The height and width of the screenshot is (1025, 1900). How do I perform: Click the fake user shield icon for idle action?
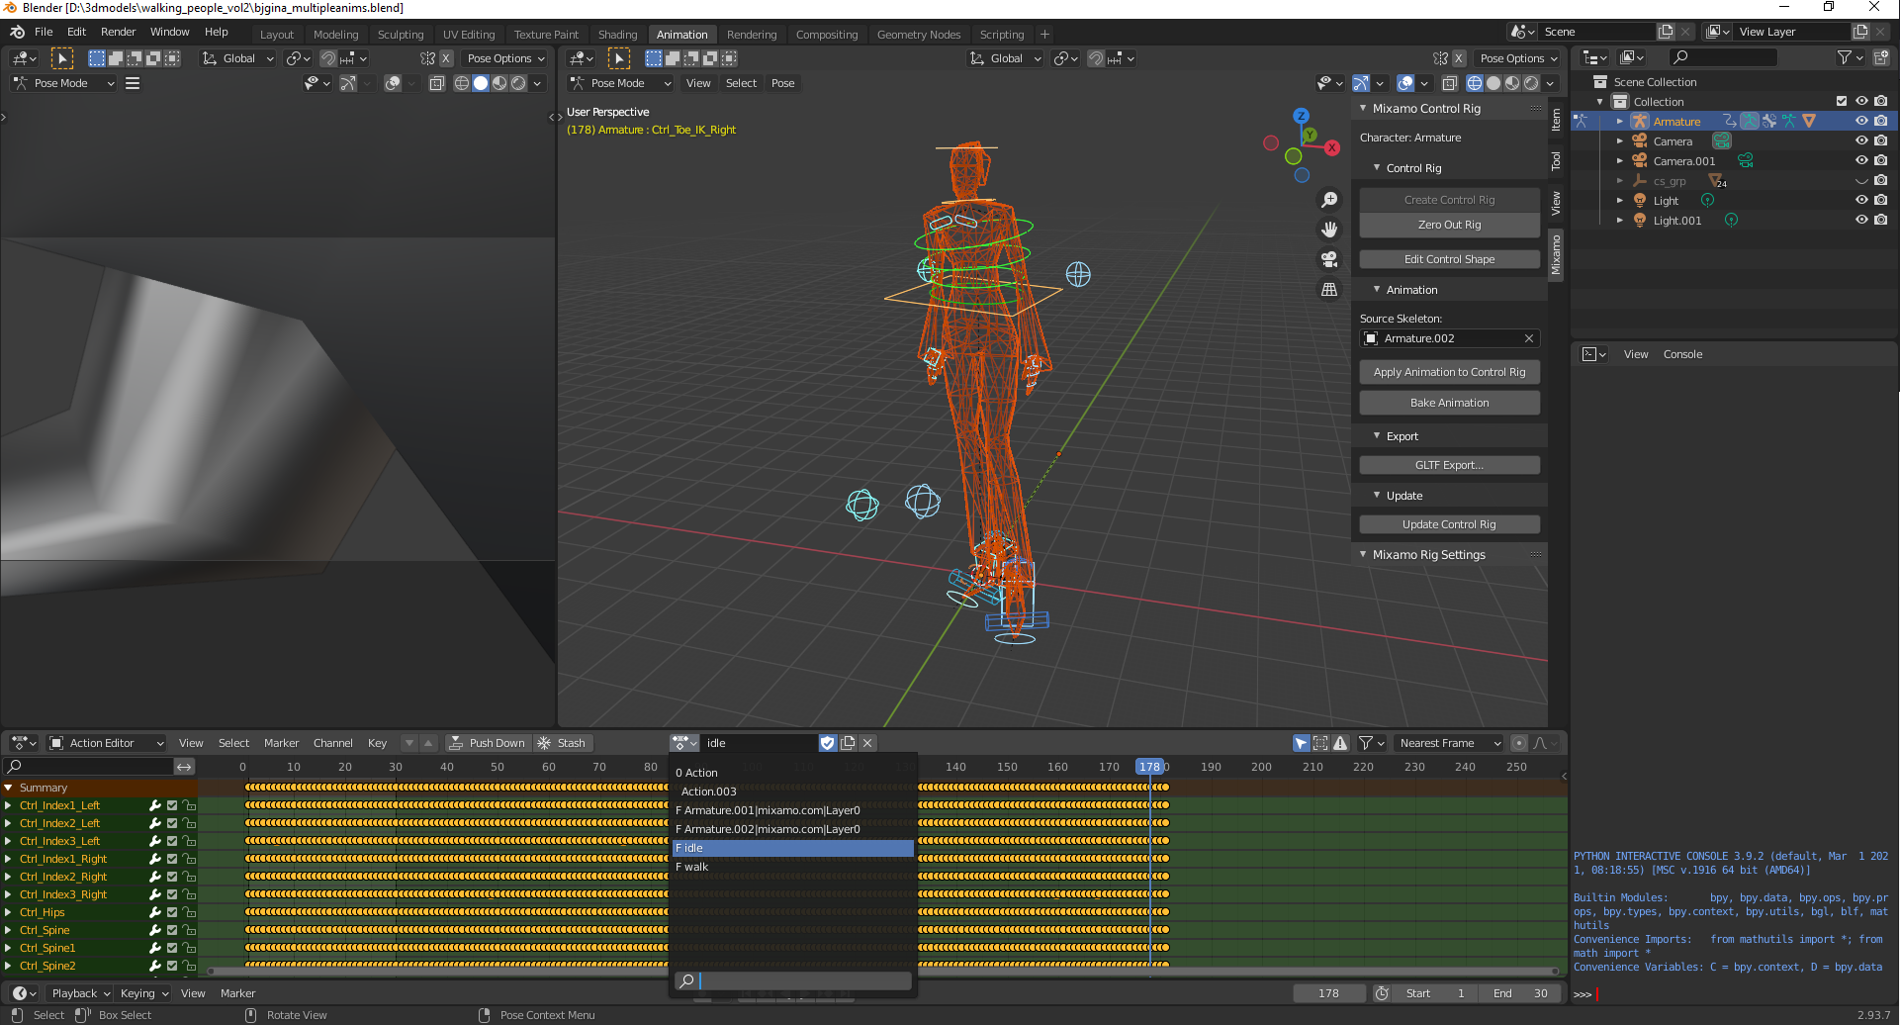coord(828,743)
